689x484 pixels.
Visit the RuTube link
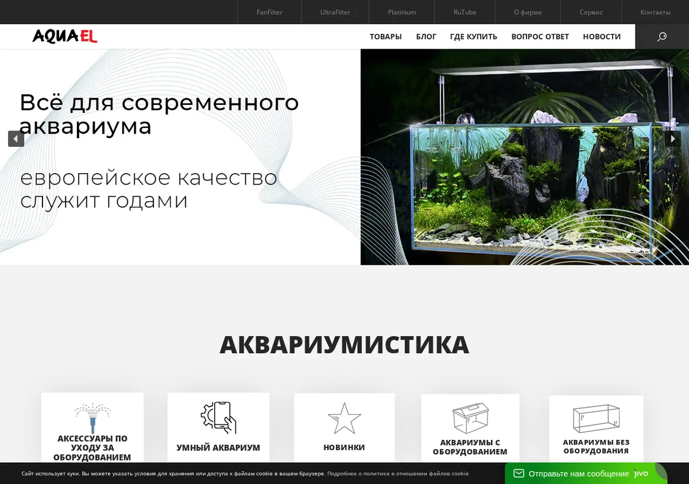pyautogui.click(x=465, y=12)
